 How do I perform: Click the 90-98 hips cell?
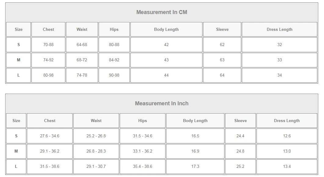coord(114,75)
